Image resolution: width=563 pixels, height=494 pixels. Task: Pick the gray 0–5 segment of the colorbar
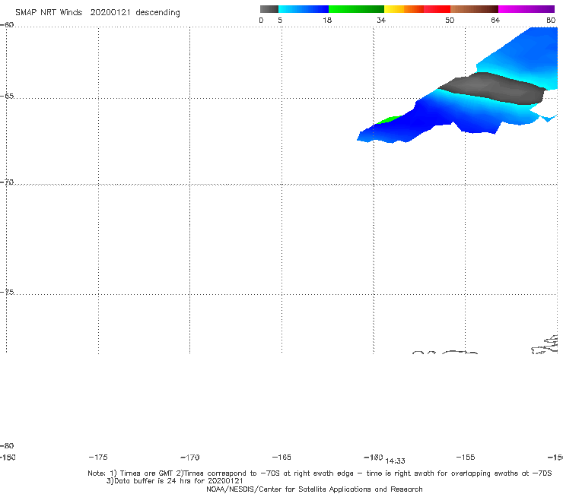269,9
